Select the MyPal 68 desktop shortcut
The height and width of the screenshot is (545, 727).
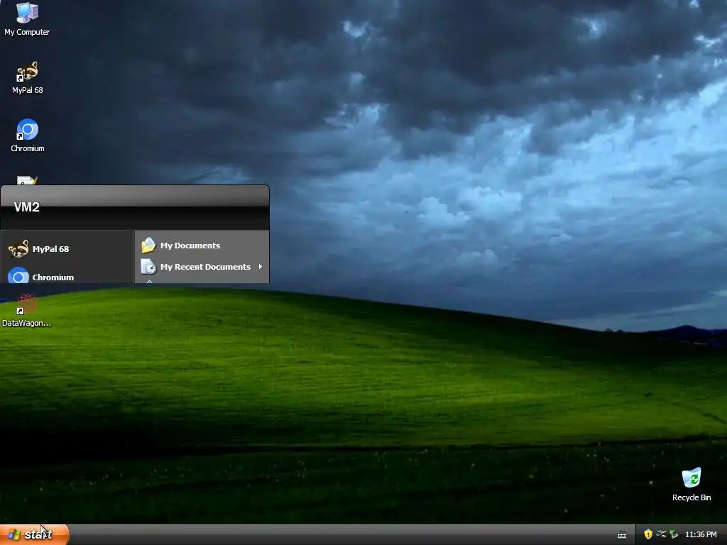point(28,78)
